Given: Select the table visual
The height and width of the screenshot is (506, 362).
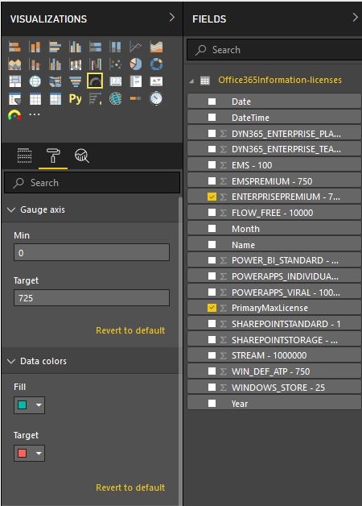Looking at the screenshot, I should click(x=35, y=99).
